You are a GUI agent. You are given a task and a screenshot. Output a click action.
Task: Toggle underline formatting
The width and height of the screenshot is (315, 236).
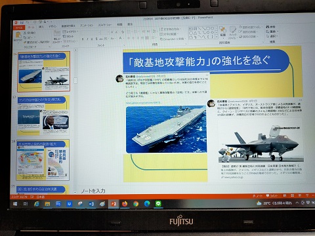tap(92, 39)
